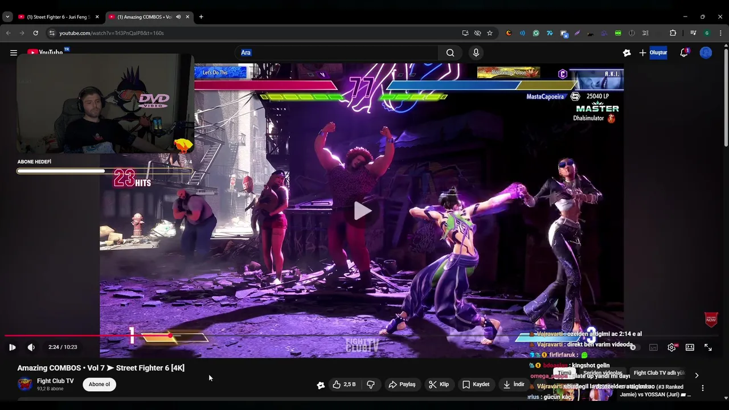Click the blocked tracking eye icon
This screenshot has height=410, width=729.
click(477, 33)
